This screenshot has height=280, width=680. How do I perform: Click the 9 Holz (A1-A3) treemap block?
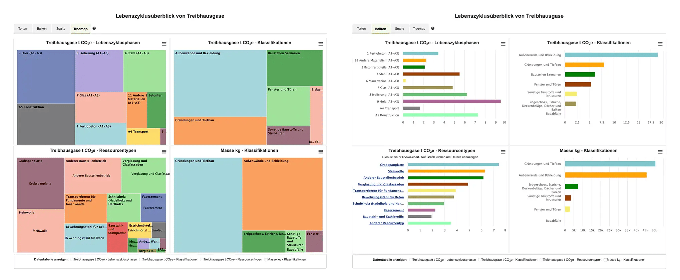point(46,77)
